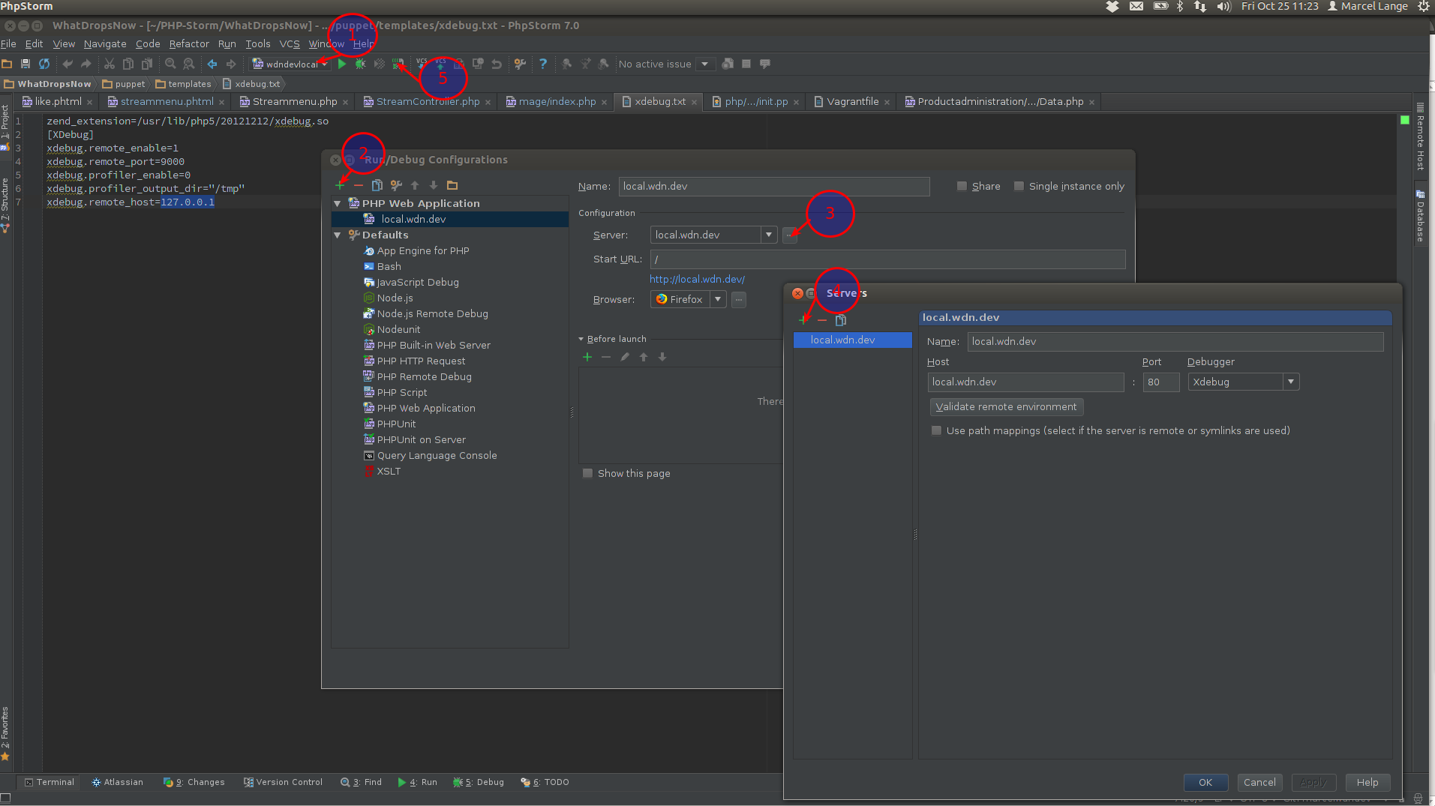Toggle Listen for PHP Debug Connections icon
This screenshot has width=1435, height=806.
point(398,64)
